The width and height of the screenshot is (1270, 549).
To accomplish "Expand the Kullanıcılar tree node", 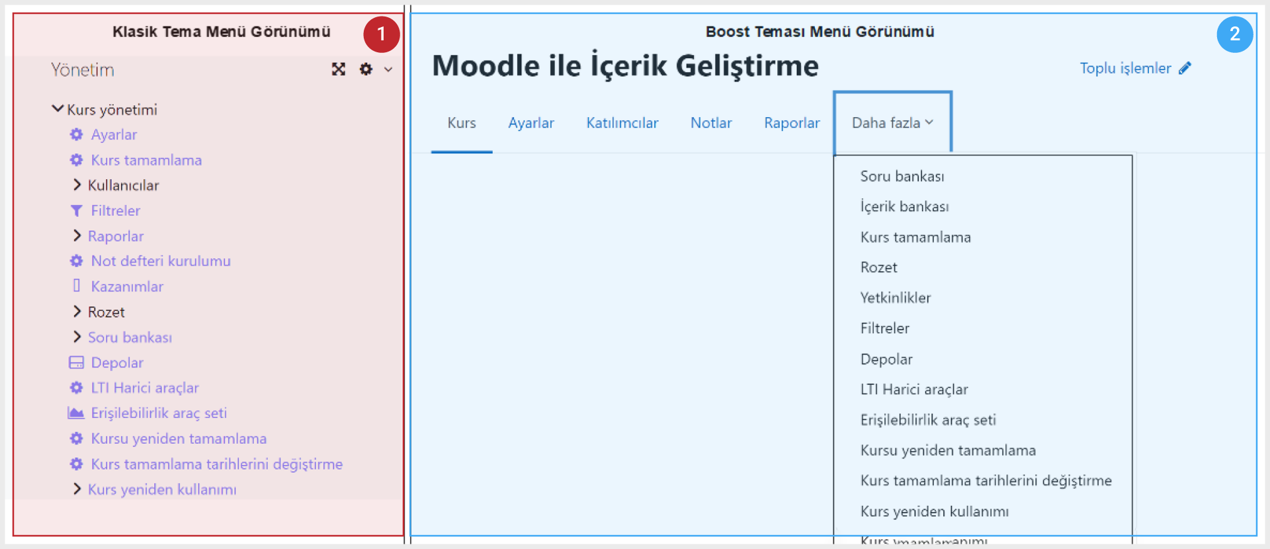I will coord(77,185).
